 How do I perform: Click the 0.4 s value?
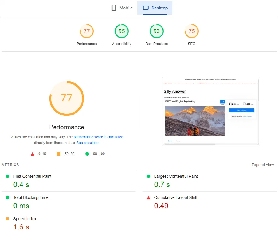[21, 185]
